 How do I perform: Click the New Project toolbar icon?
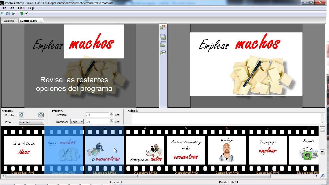(3, 13)
